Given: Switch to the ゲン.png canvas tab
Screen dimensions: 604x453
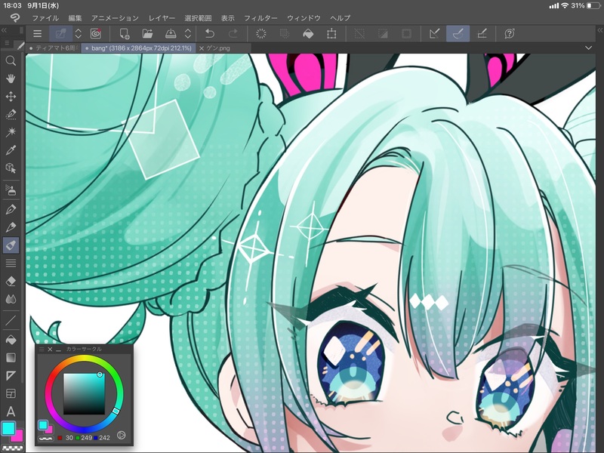Looking at the screenshot, I should 224,48.
